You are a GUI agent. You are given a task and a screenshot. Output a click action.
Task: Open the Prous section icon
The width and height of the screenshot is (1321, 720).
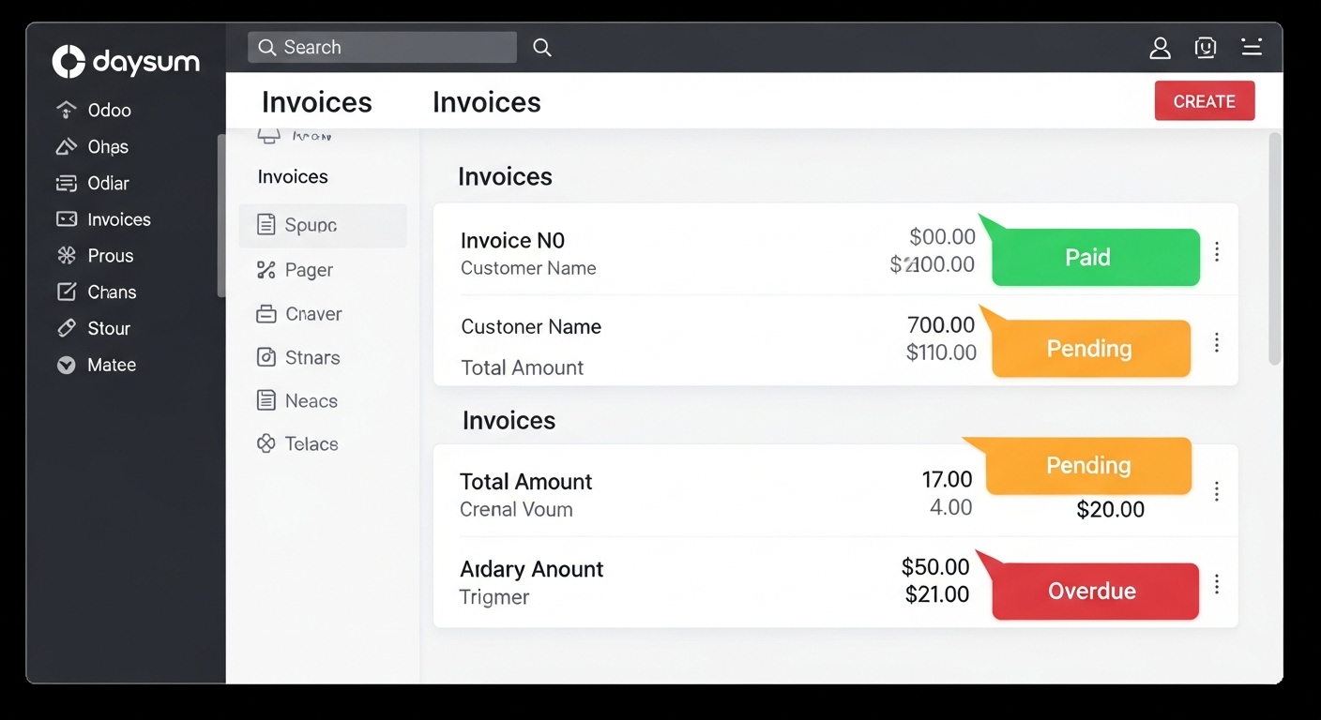[x=66, y=255]
